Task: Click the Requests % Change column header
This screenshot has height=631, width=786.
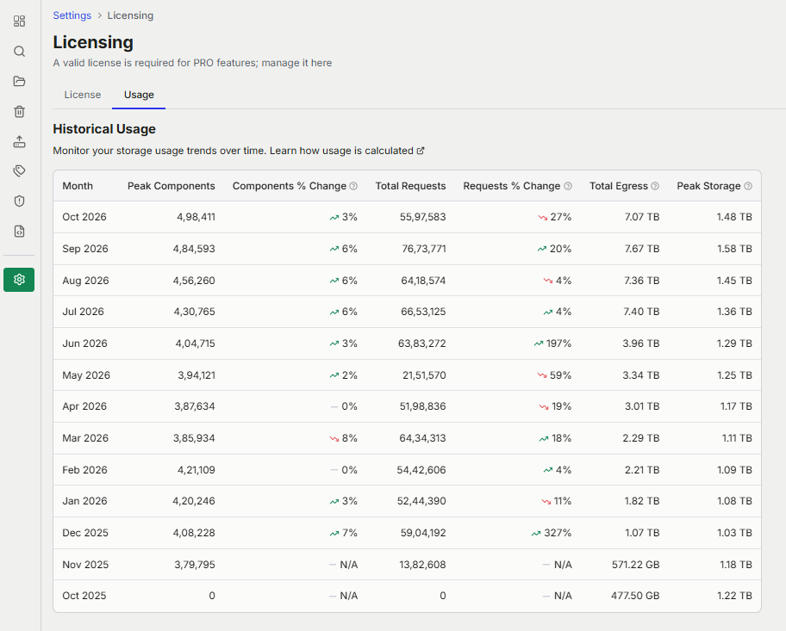Action: pos(511,186)
